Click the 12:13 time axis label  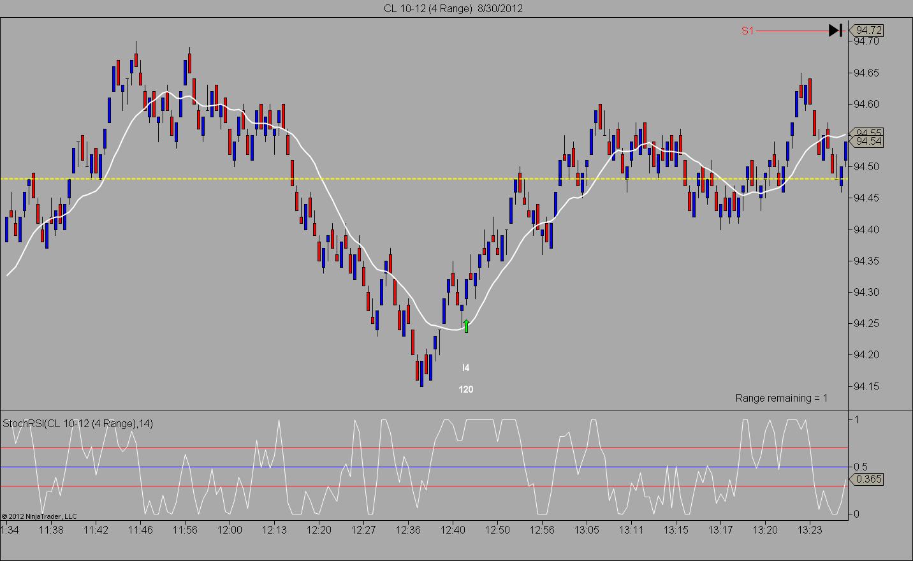pyautogui.click(x=274, y=530)
